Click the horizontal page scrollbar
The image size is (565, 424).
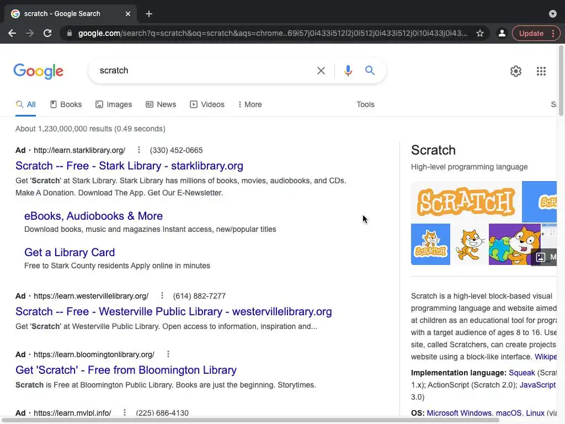point(250,420)
